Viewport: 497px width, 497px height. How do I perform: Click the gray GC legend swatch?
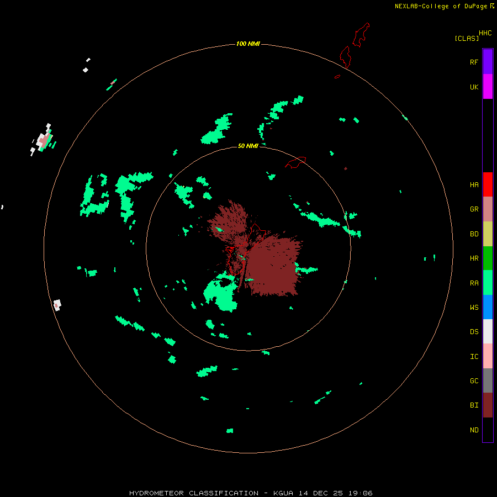click(488, 380)
